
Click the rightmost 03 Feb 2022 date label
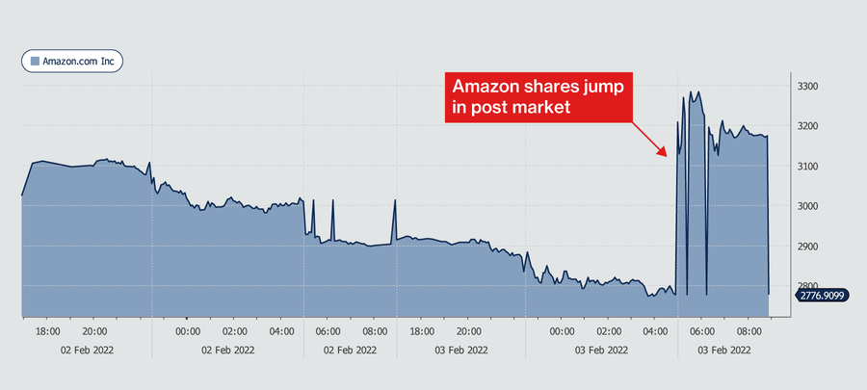[x=722, y=351]
